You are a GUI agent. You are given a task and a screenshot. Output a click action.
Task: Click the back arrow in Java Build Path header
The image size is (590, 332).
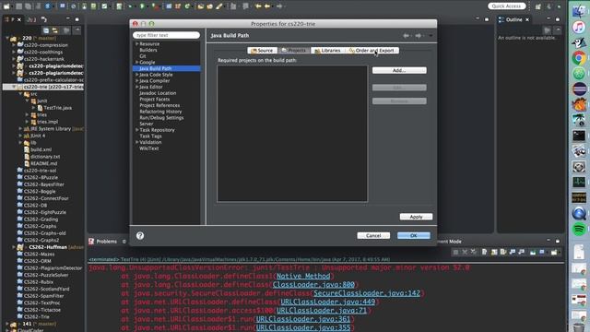[406, 35]
